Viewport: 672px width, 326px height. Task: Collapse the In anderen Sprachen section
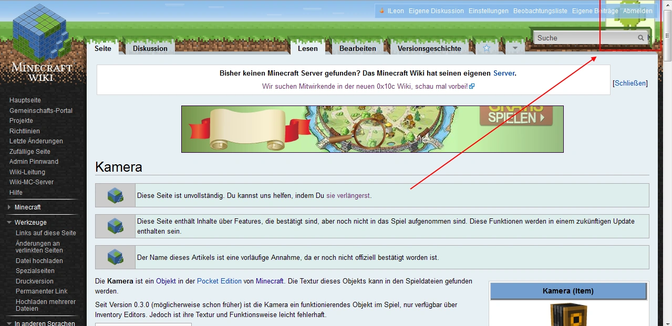pos(45,323)
